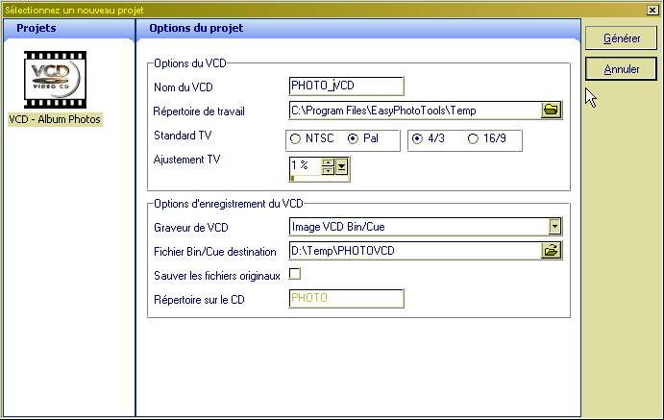Choose the 4/3 aspect ratio
The image size is (664, 420).
pyautogui.click(x=417, y=138)
